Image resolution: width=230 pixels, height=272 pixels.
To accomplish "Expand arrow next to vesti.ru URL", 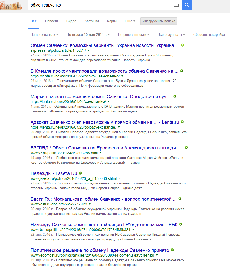I will coord(90,204).
